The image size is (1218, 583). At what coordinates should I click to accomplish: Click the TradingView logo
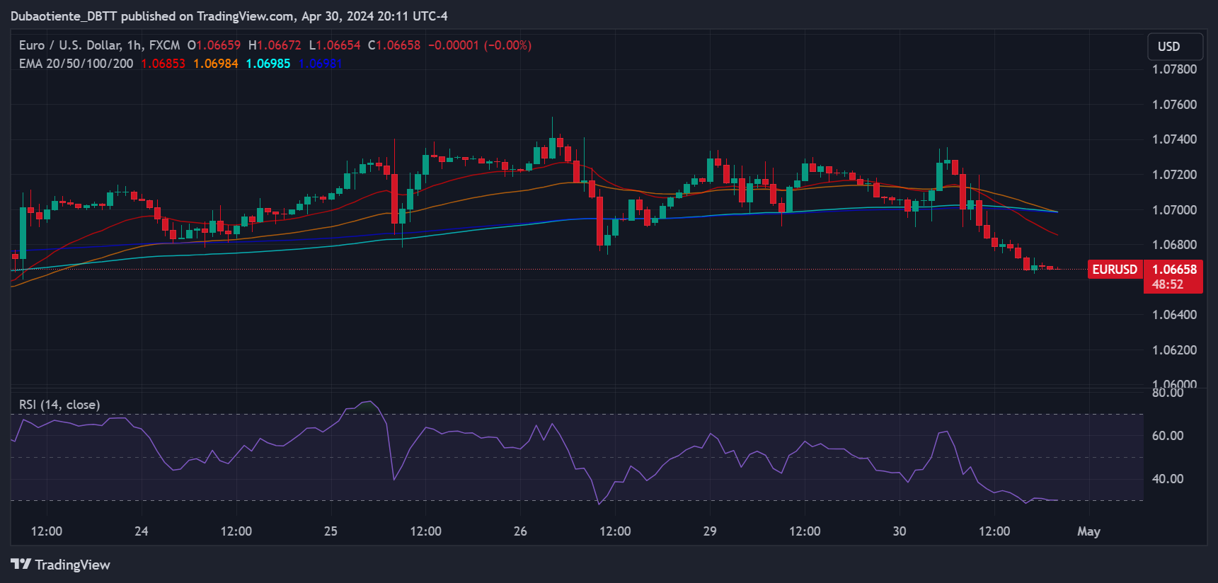[x=61, y=565]
